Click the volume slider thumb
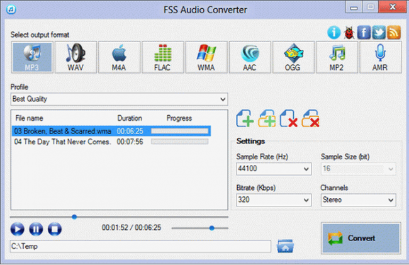The image size is (409, 265). click(x=212, y=228)
